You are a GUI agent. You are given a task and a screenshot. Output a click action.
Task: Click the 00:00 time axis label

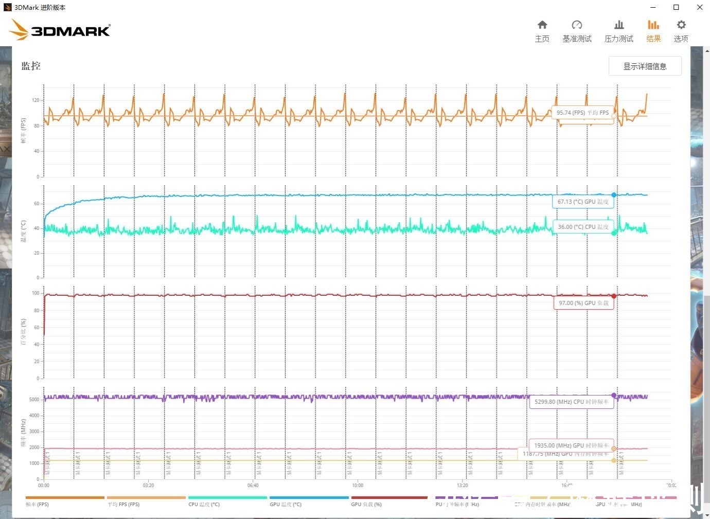click(x=44, y=485)
